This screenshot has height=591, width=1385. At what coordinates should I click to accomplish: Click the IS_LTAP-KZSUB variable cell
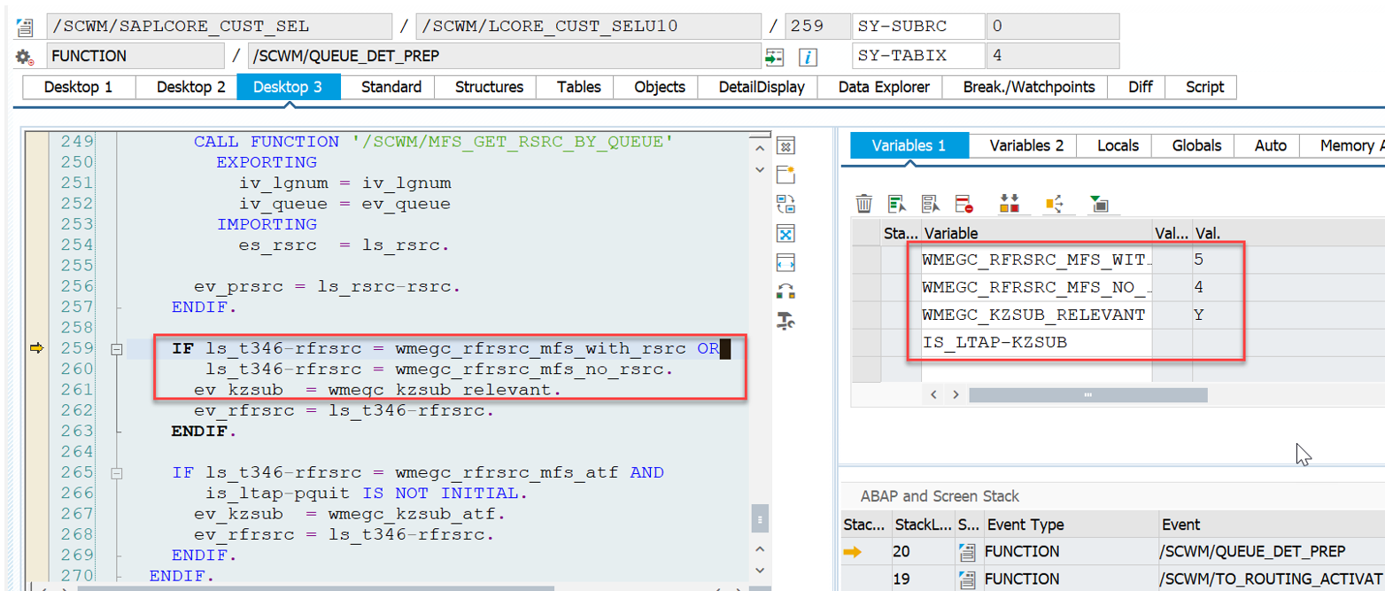[1036, 342]
